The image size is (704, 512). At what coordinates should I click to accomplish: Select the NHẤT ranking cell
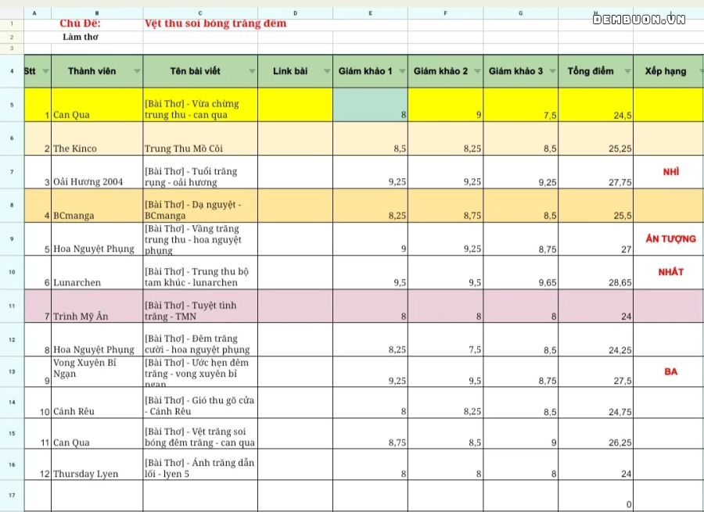tap(669, 272)
